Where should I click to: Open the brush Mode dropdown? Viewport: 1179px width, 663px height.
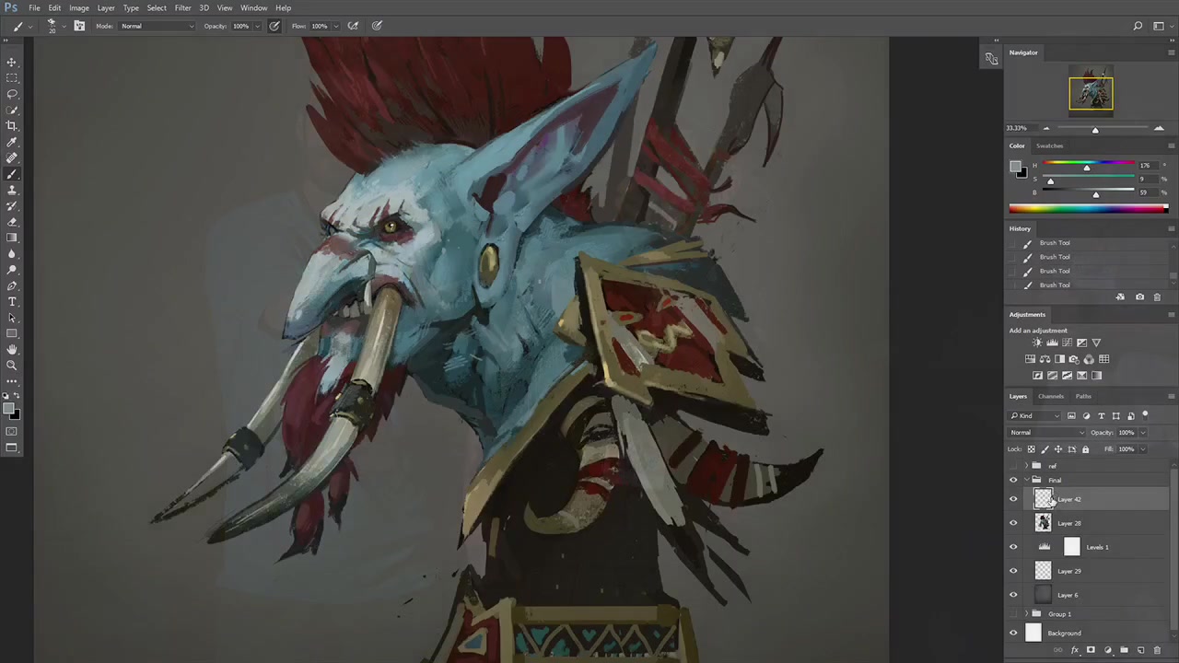(158, 26)
